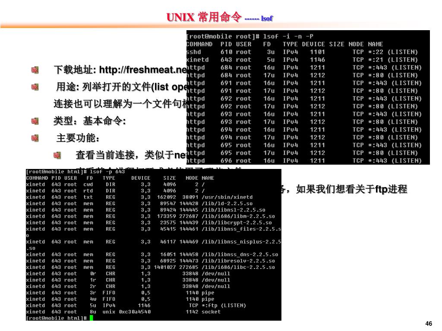Select the row /lib/libnss_dns-2.2.5.so
442x331 pixels.
[152, 254]
